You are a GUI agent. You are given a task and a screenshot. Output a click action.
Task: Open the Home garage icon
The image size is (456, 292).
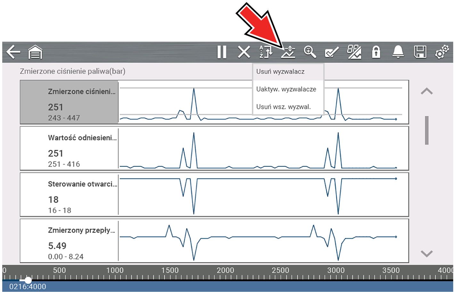click(35, 52)
